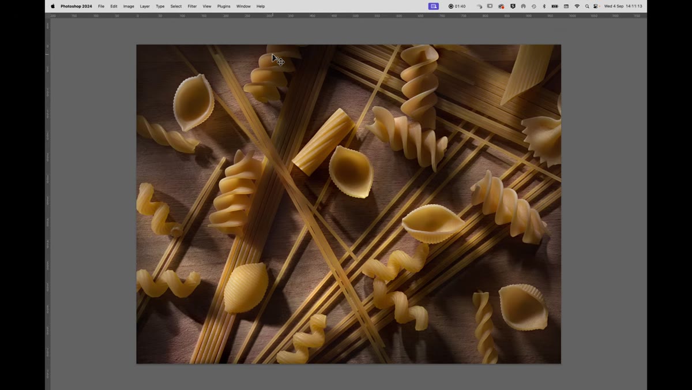Open the Time Machine clock icon

tap(534, 6)
